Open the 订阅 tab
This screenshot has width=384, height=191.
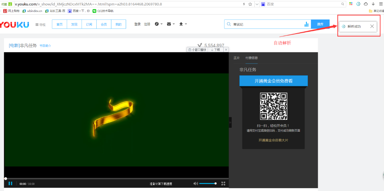click(x=89, y=24)
